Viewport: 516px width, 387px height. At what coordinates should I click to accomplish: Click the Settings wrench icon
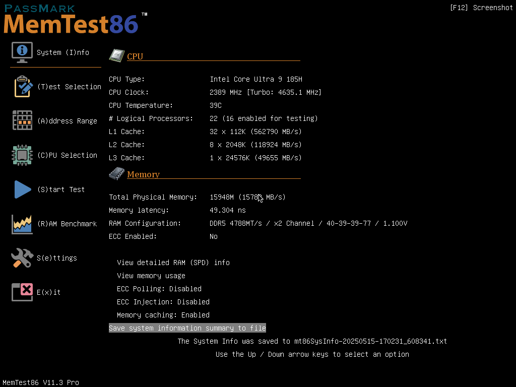[22, 257]
